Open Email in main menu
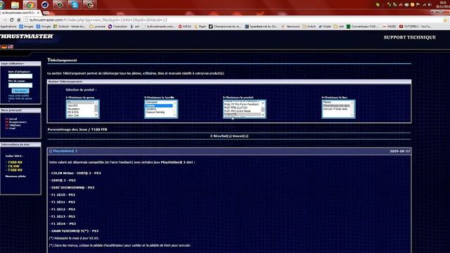The height and width of the screenshot is (253, 450). 12,128
